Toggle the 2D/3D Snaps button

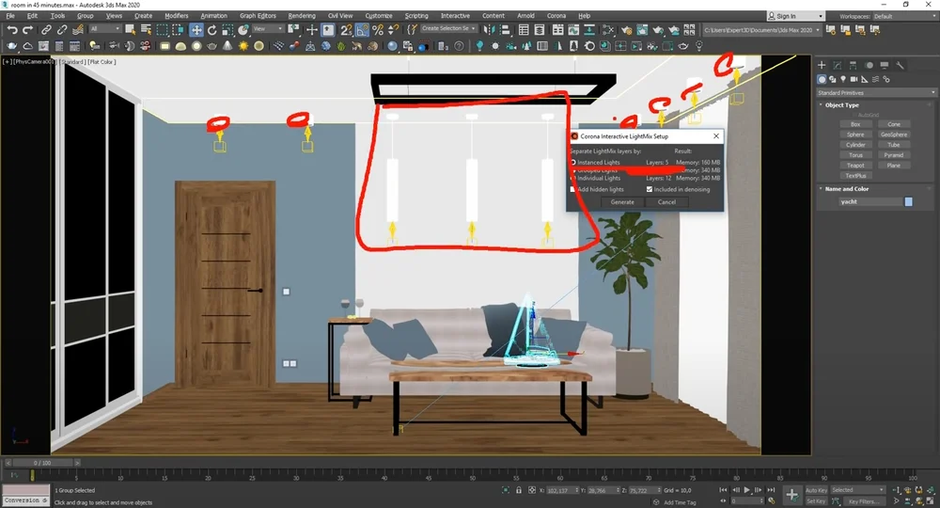coord(346,29)
